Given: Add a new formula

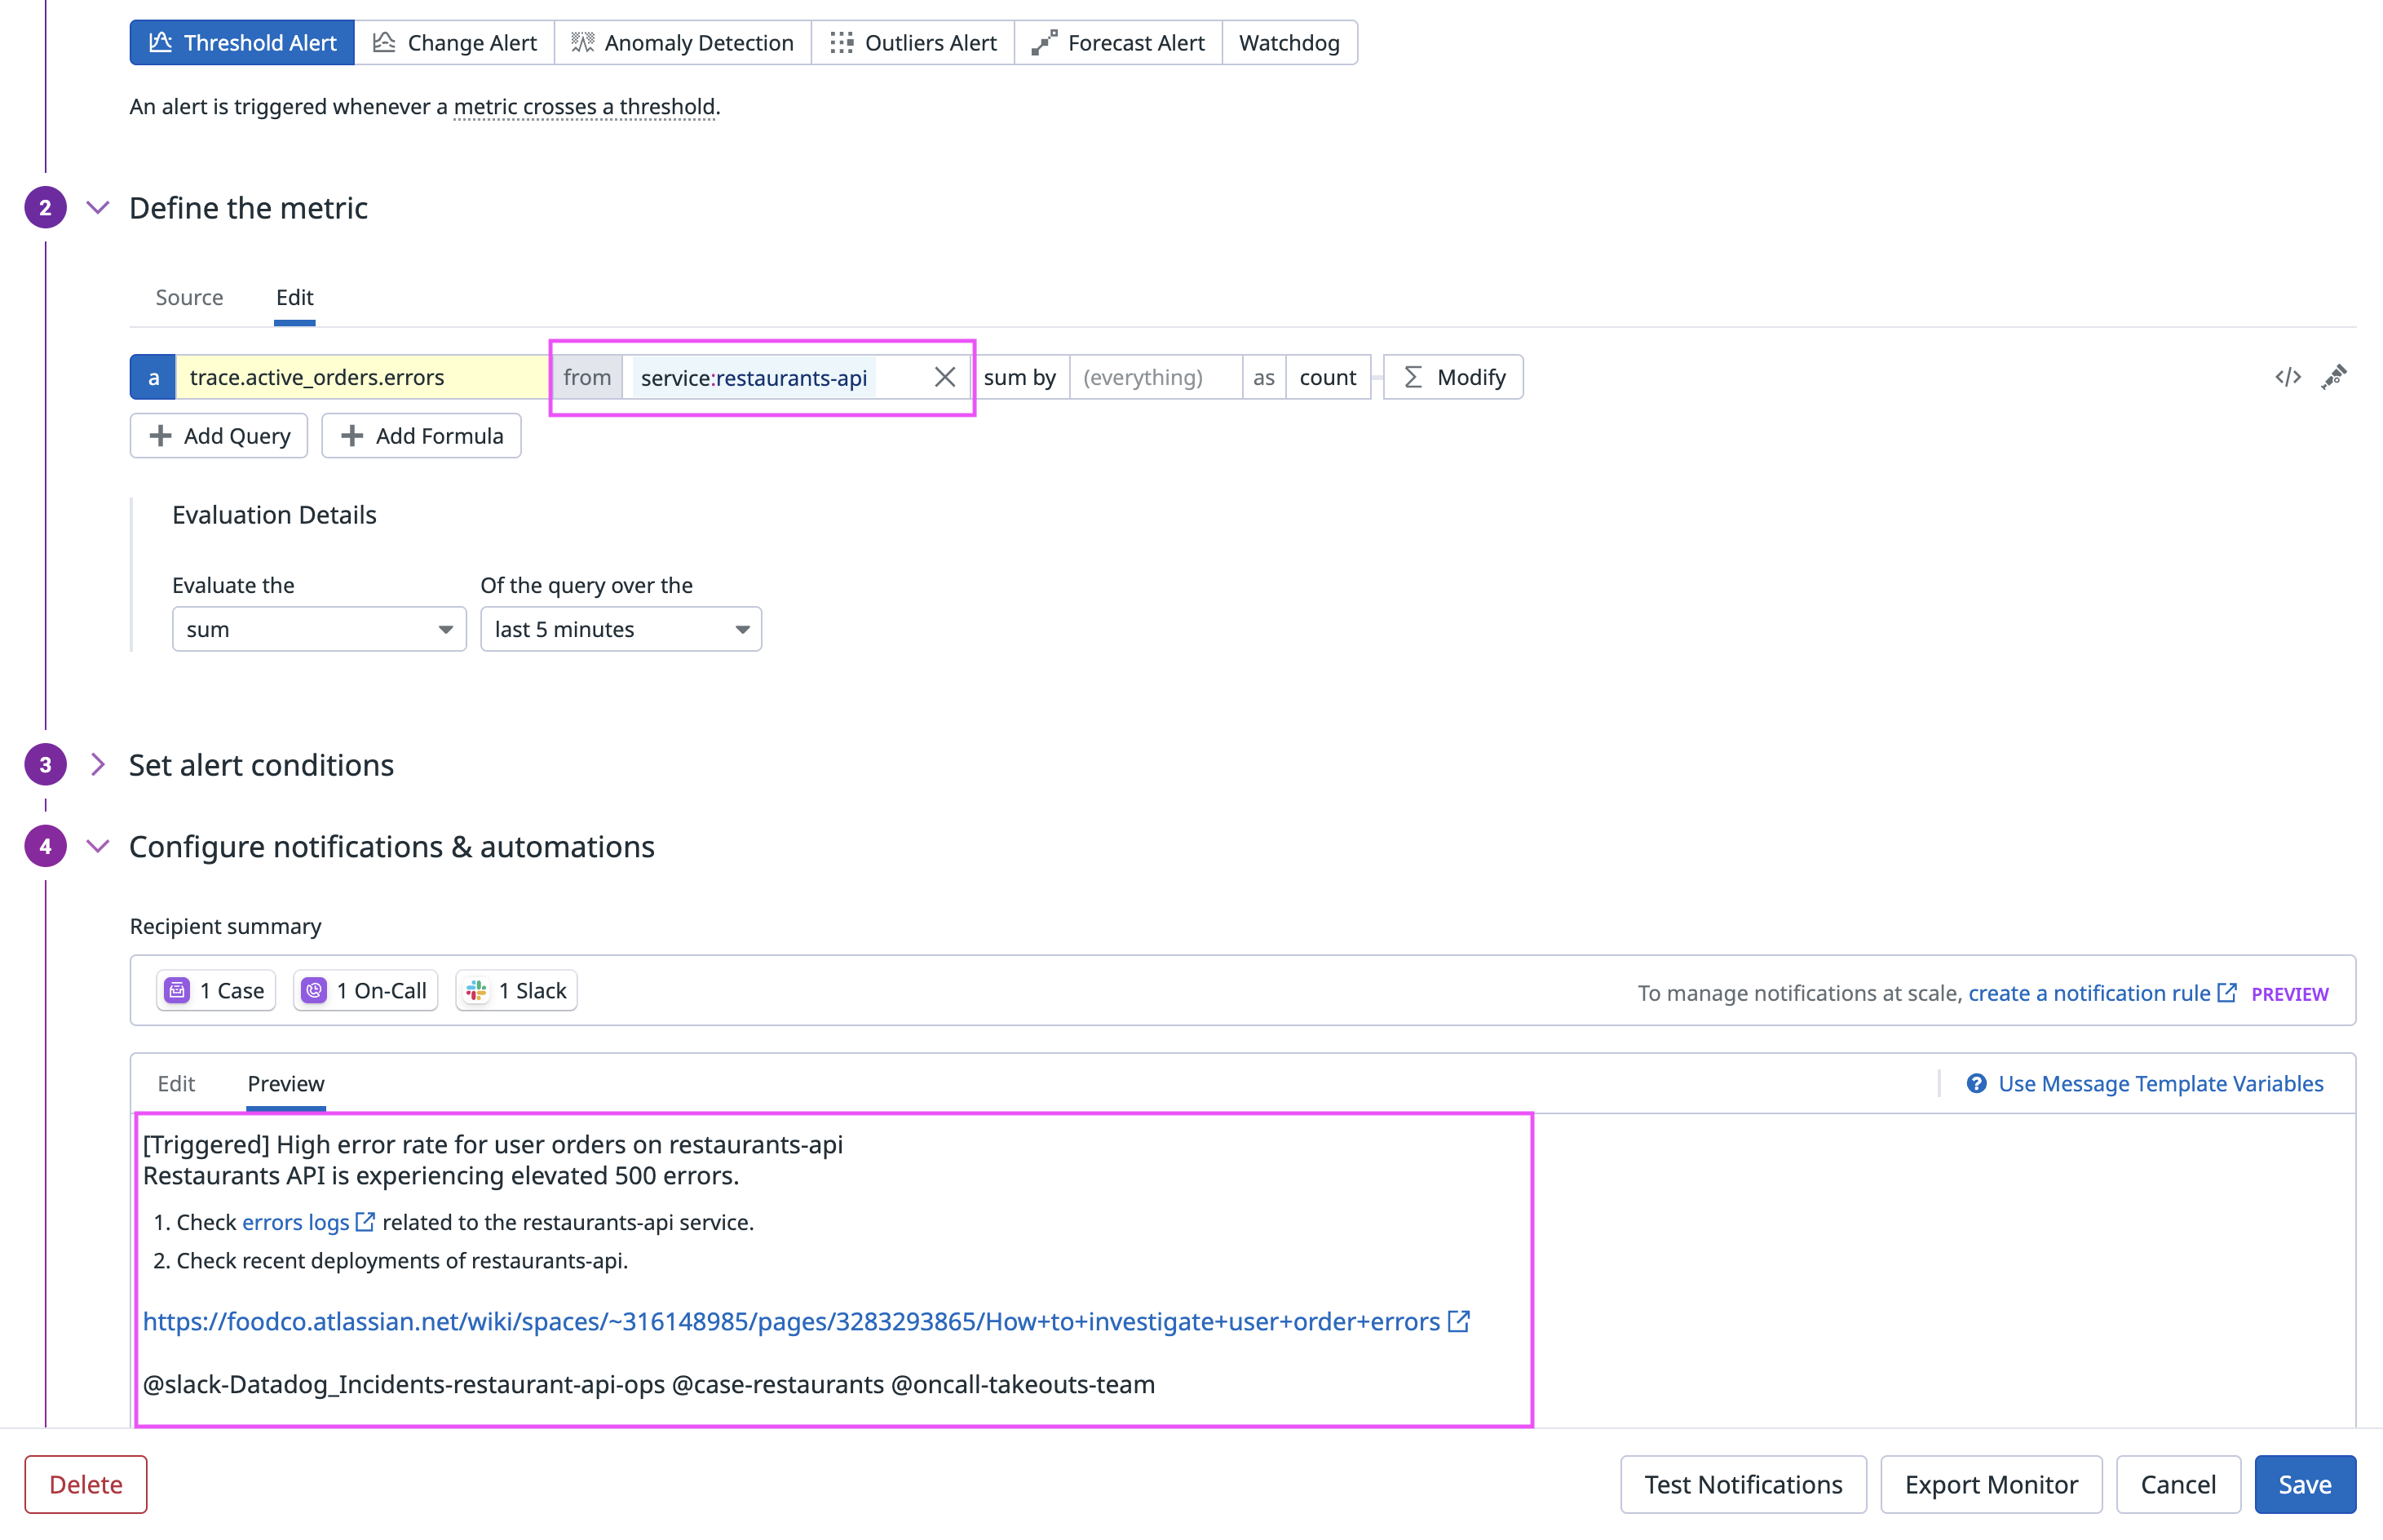Looking at the screenshot, I should coord(421,436).
